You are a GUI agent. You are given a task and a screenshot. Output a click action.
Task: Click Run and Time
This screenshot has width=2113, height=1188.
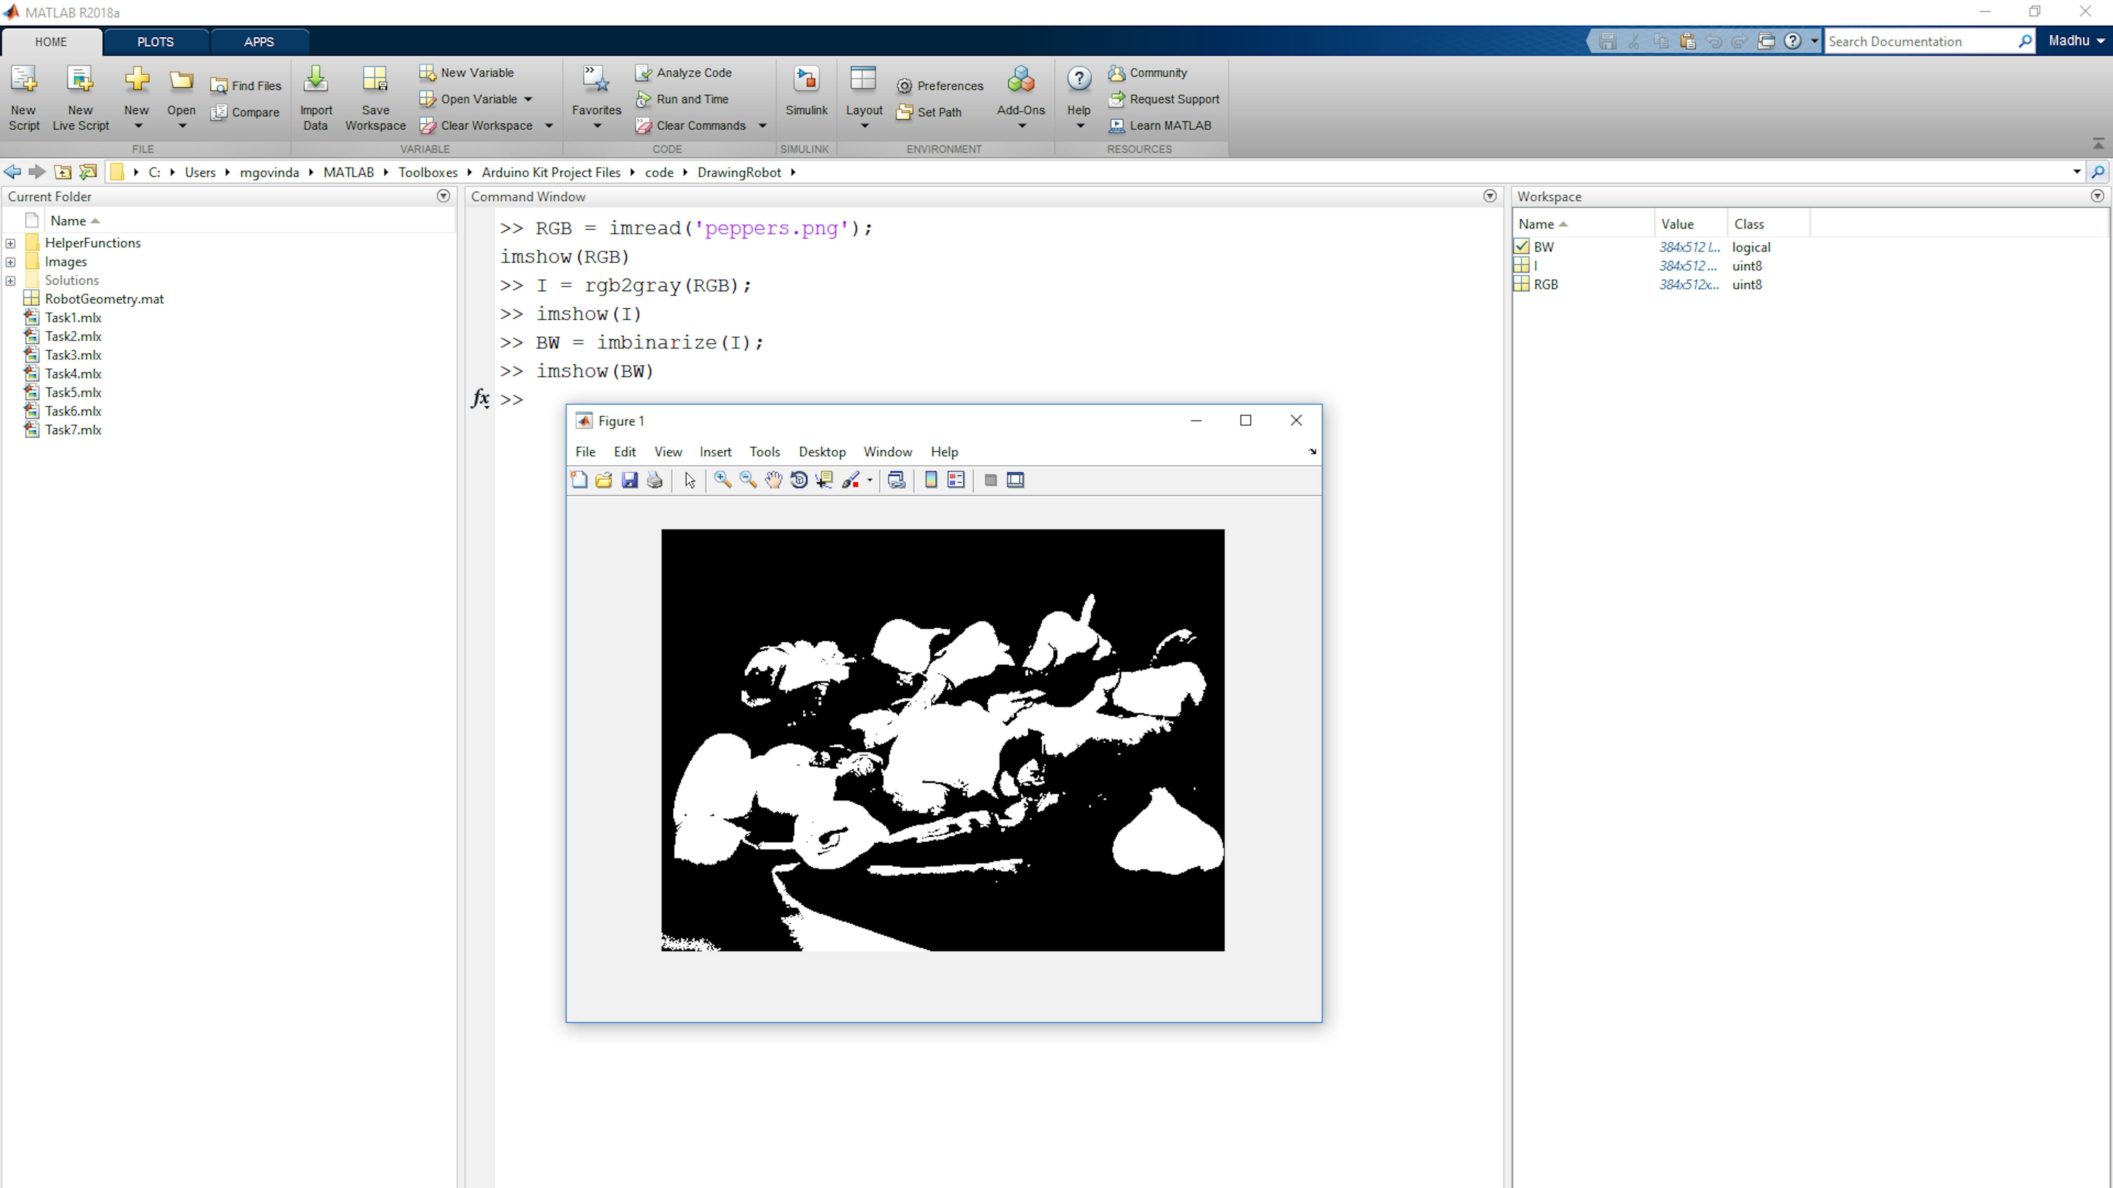tap(682, 99)
